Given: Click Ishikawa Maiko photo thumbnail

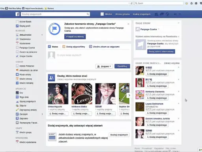Looking at the screenshot, I should point(82,94).
